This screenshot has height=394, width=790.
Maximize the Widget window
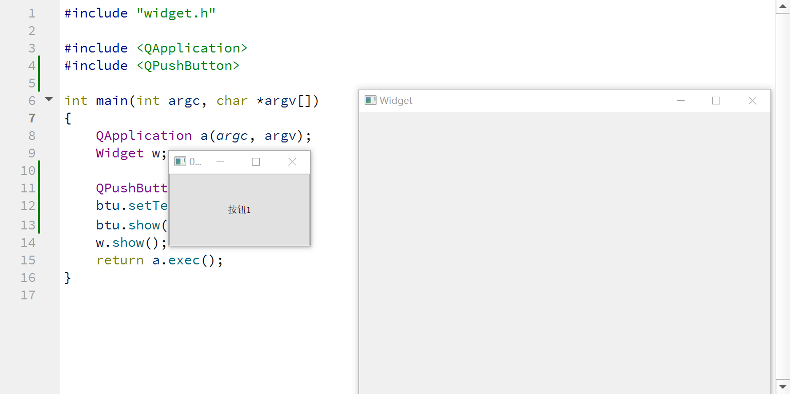716,101
